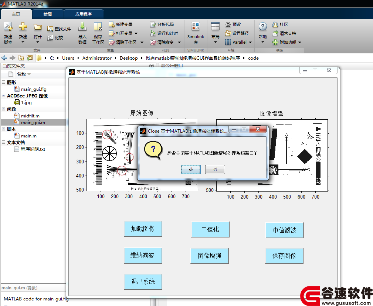
Task: Click 新建变量 (New Variable) icon
Action: 111,24
